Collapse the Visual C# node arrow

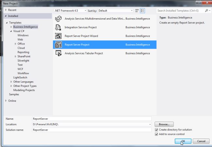pos(11,31)
